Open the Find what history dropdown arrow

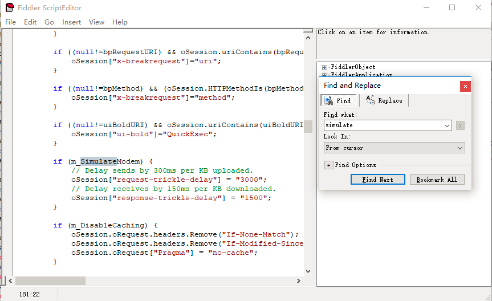point(447,125)
